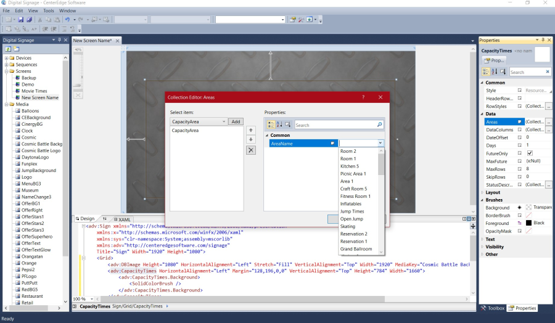This screenshot has height=323, width=555.
Task: Expand the Layout section in Properties
Action: (x=482, y=192)
